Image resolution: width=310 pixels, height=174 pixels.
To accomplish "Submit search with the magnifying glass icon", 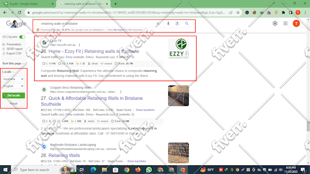I will click(x=186, y=24).
